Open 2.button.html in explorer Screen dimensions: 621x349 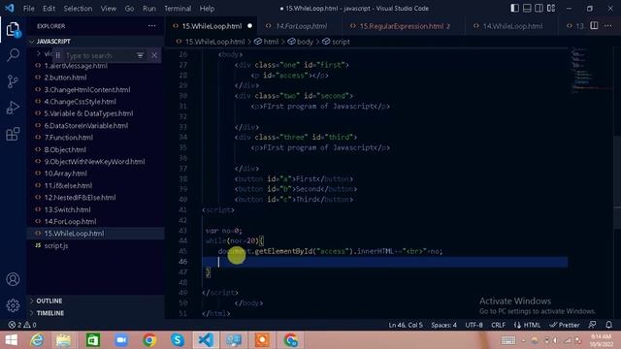pos(65,78)
